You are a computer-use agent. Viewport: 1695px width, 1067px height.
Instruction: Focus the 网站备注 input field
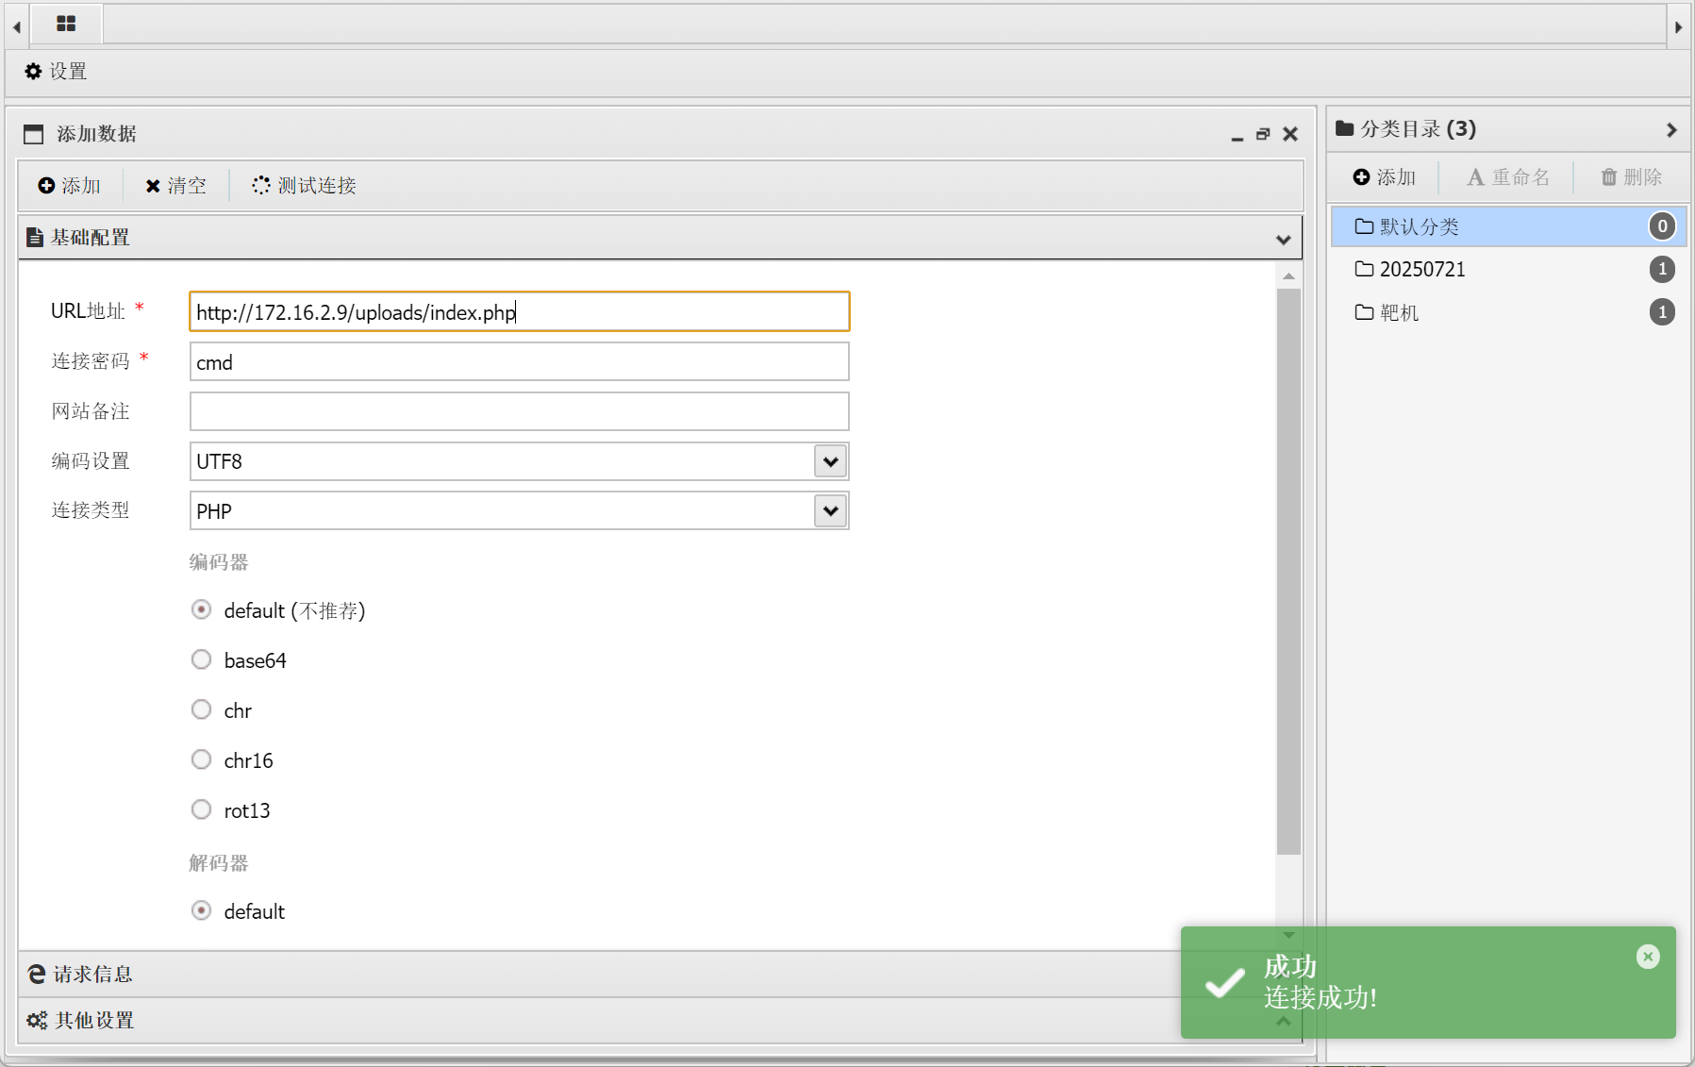pyautogui.click(x=520, y=412)
